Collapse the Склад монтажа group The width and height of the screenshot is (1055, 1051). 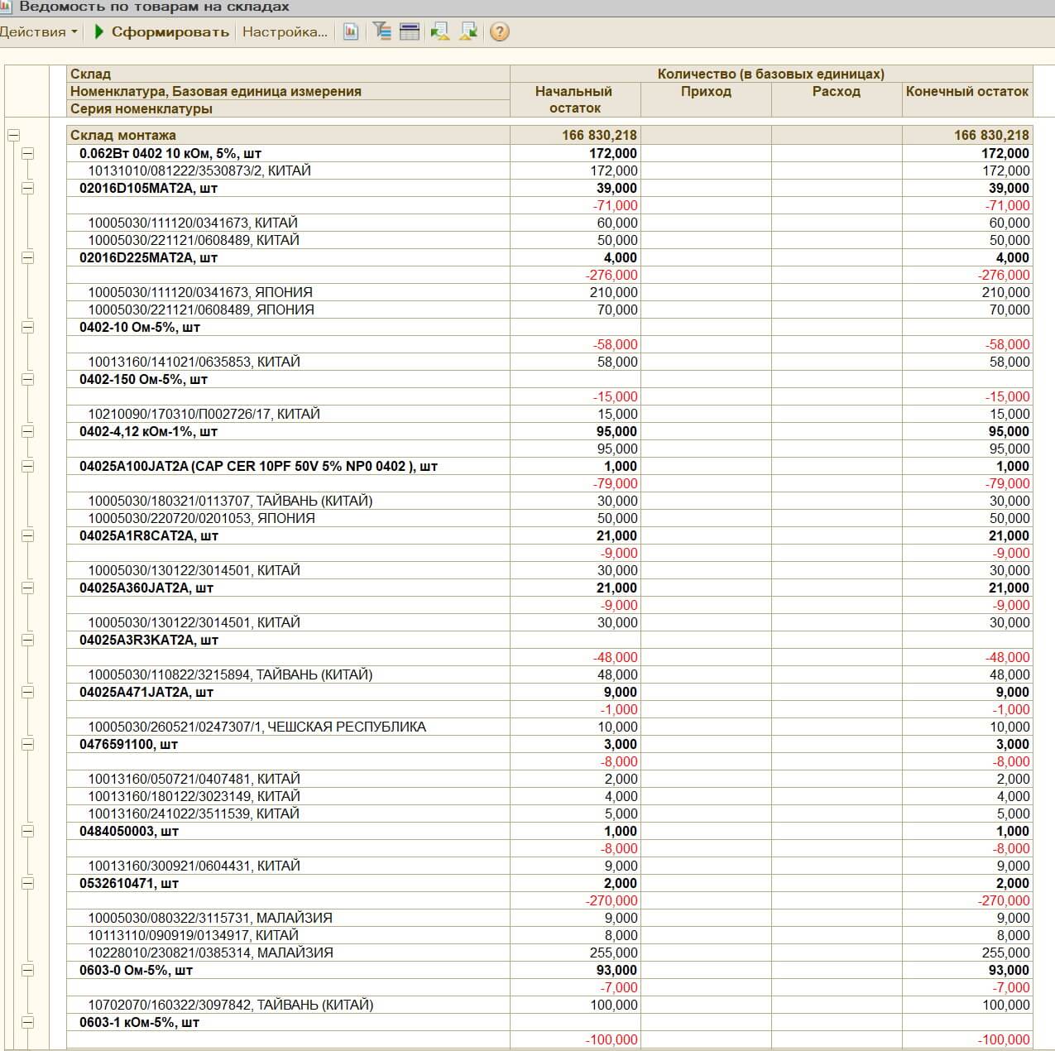[x=13, y=135]
